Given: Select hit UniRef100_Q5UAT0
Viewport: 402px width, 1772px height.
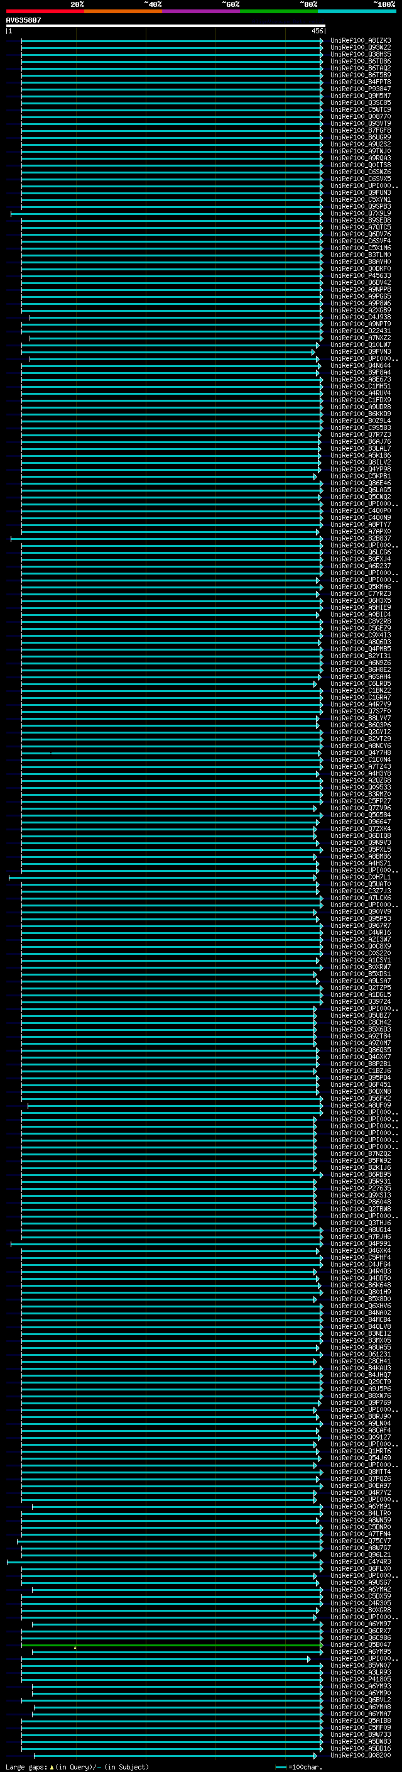Looking at the screenshot, I should click(361, 884).
